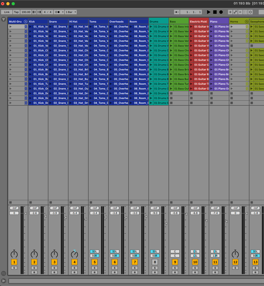This screenshot has height=286, width=264.
Task: Launch the first 06_Room clip
Action: point(131,27)
